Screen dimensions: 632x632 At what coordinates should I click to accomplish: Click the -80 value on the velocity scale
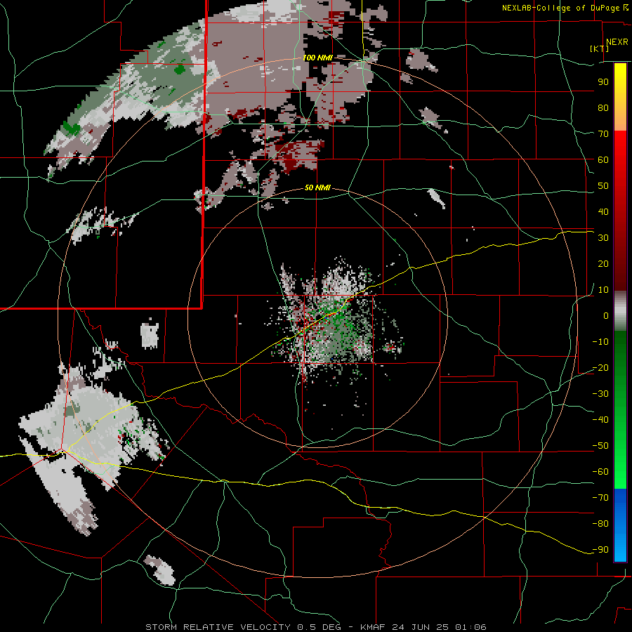point(600,524)
